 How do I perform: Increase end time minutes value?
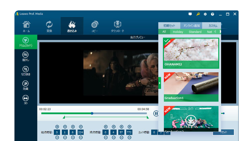point(114,127)
